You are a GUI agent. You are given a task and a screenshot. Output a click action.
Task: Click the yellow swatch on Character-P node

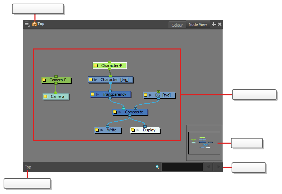pyautogui.click(x=96, y=66)
